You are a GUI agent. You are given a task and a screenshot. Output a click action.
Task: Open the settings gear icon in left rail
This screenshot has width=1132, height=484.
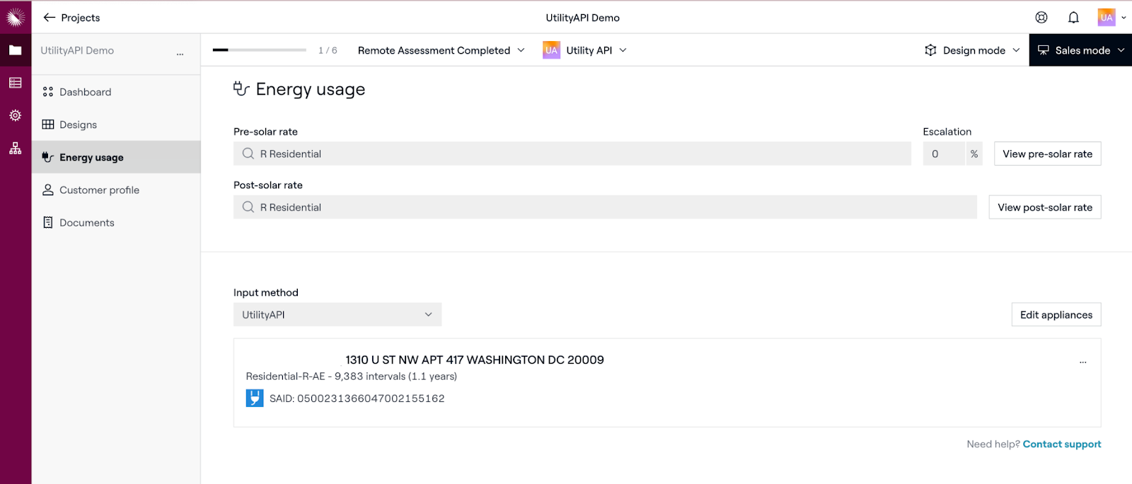click(16, 115)
